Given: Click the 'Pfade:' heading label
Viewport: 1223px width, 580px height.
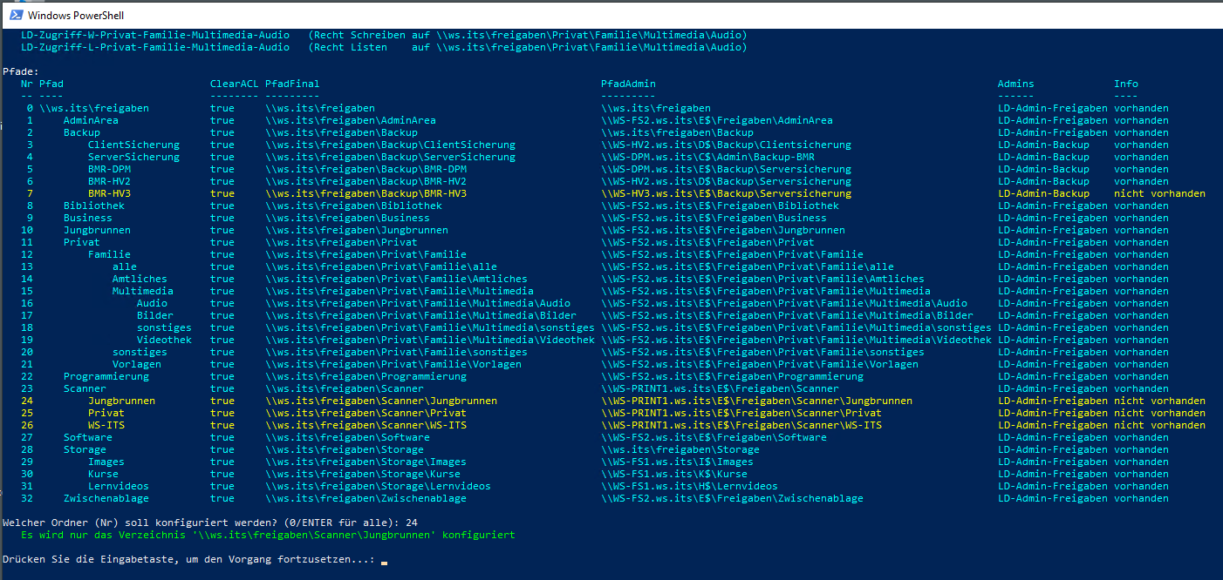Looking at the screenshot, I should pyautogui.click(x=21, y=71).
